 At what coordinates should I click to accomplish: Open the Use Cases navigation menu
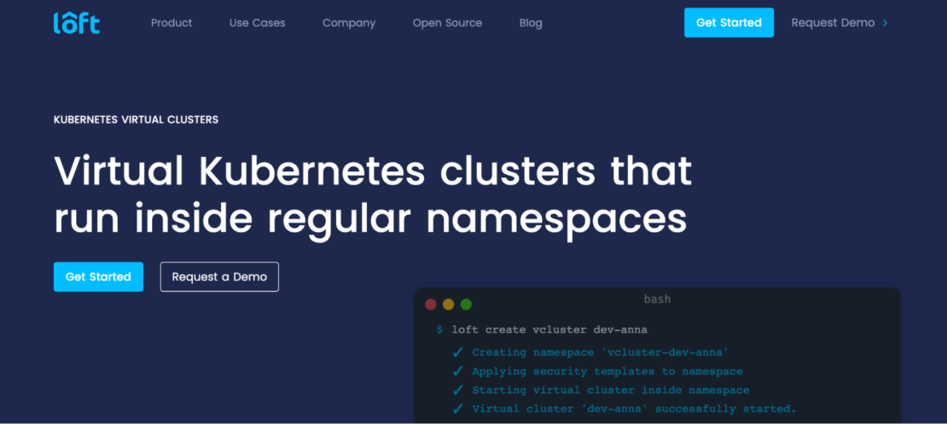[x=257, y=23]
